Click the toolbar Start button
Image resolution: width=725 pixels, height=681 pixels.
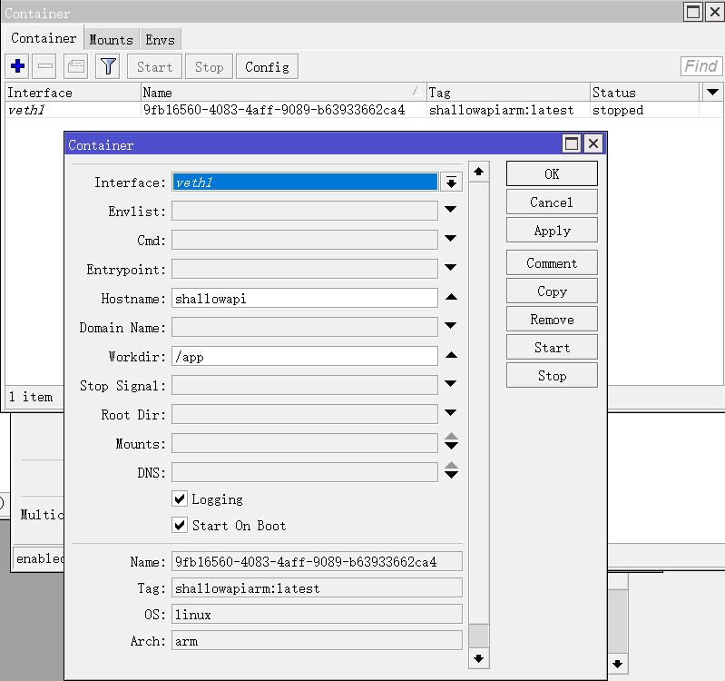pos(154,66)
